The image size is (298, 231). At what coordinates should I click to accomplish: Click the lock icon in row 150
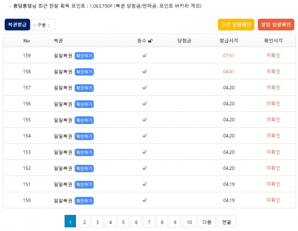(145, 200)
